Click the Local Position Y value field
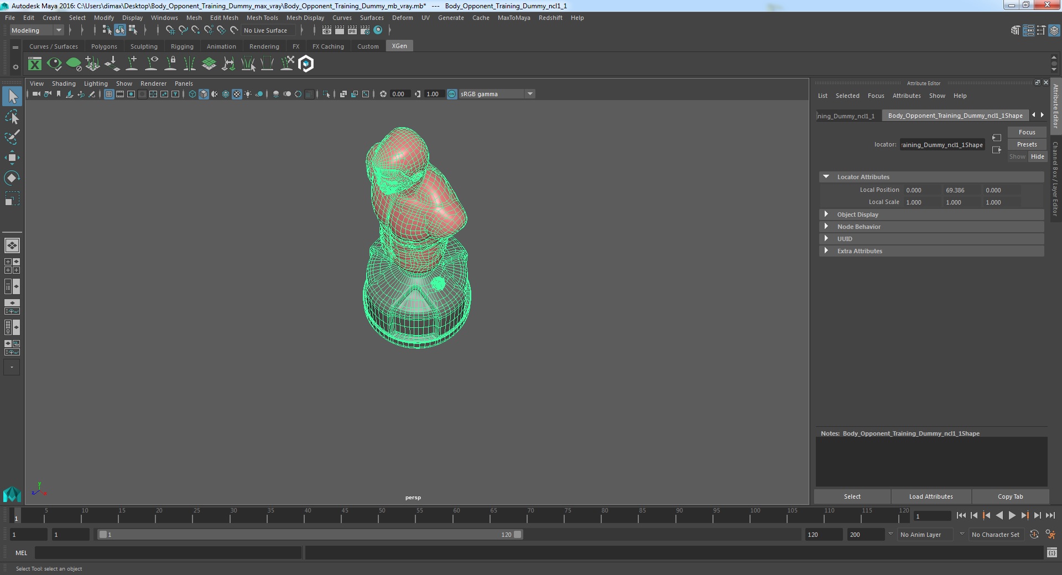This screenshot has width=1062, height=575. coord(961,190)
